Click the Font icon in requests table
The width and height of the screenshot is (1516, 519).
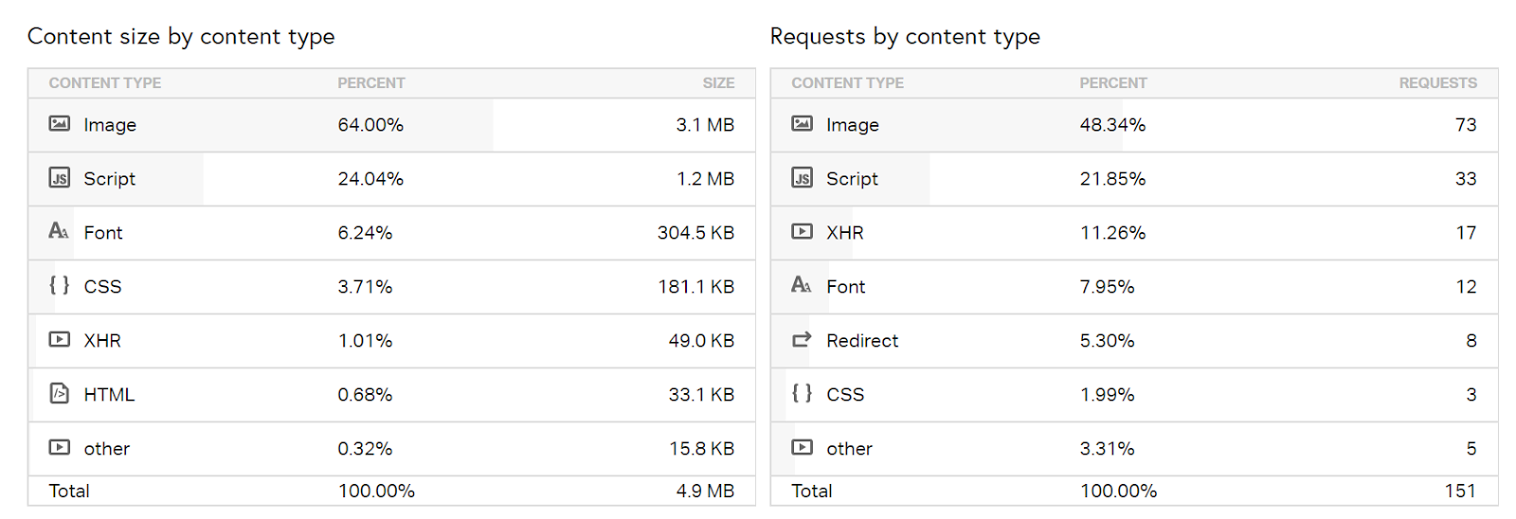(802, 285)
